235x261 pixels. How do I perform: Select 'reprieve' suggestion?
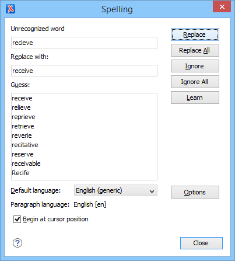23,117
